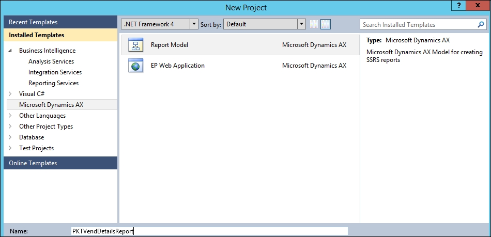Expand the Visual C# node
Screen dimensions: 491x237
(x=10, y=94)
